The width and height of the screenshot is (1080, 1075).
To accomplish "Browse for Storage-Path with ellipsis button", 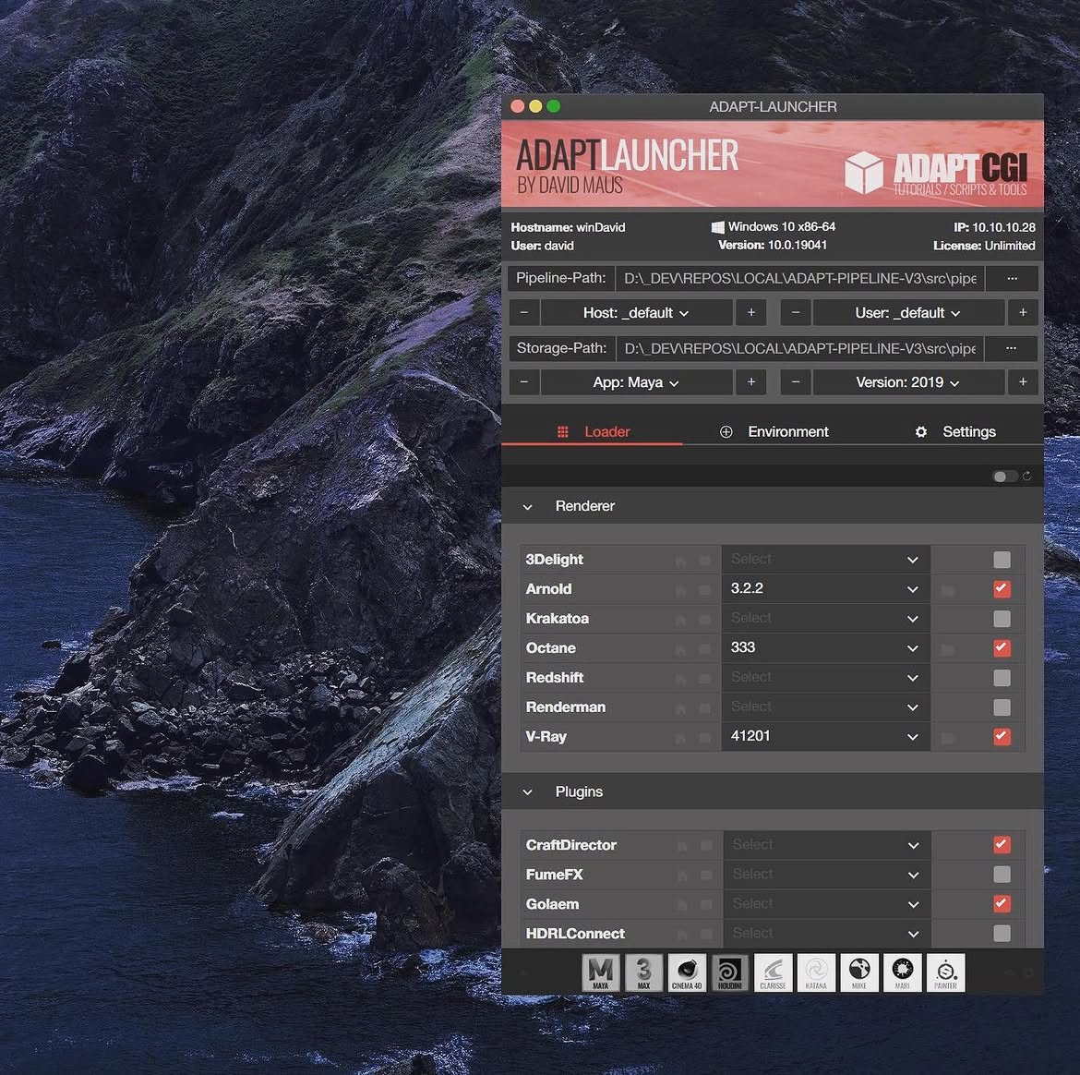I will (x=1011, y=348).
